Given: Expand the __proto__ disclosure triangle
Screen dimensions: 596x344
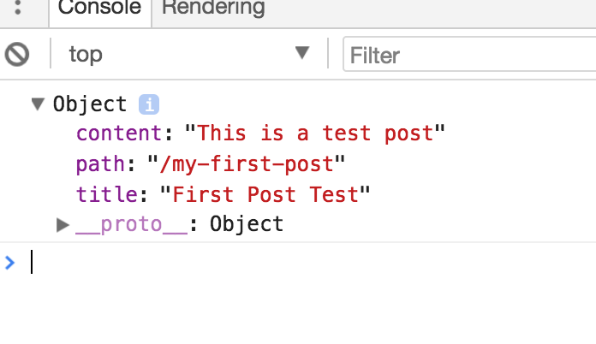Looking at the screenshot, I should click(62, 224).
